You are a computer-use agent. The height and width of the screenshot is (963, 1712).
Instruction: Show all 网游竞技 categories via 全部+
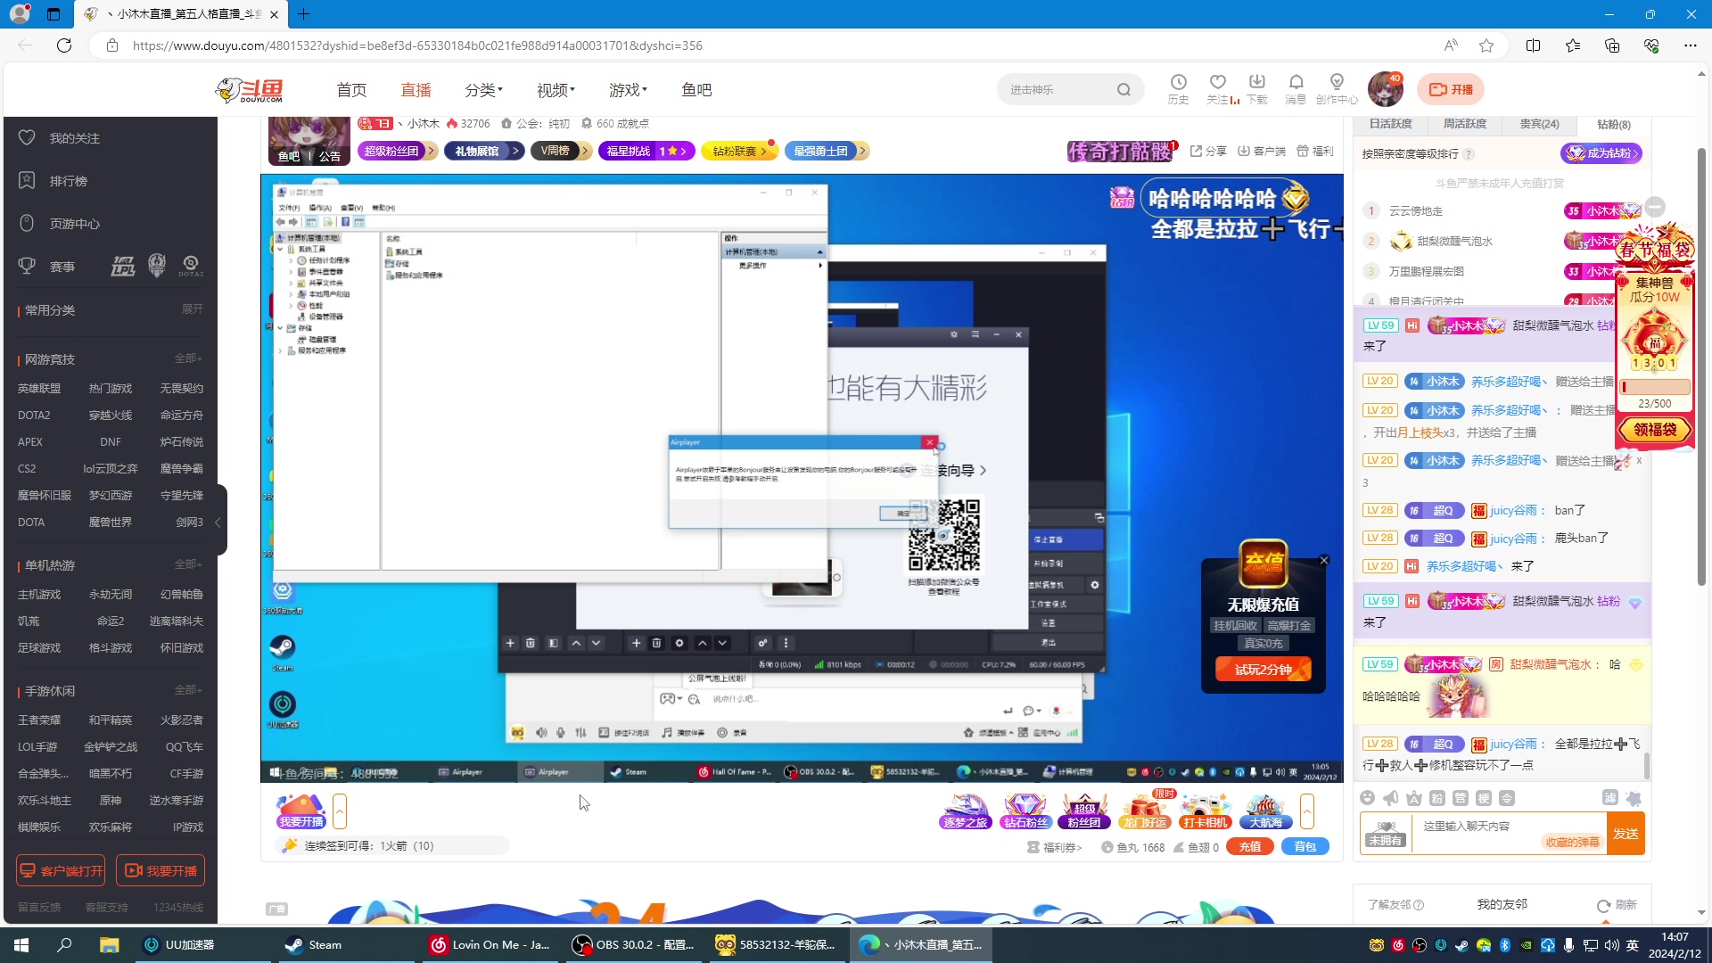(x=189, y=358)
